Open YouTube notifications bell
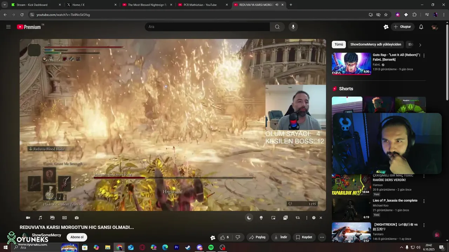Screen dimensions: 449x252 pos(421,27)
